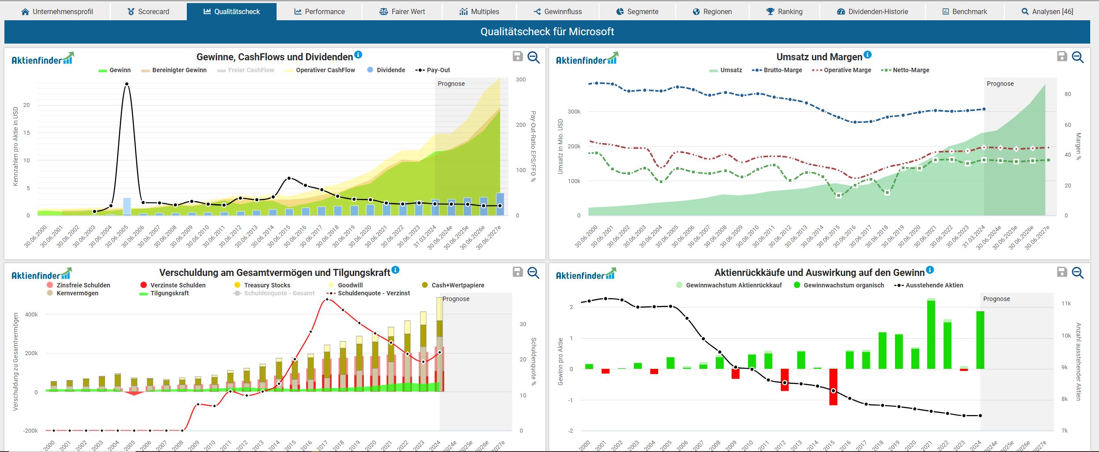Screen dimensions: 1099x452
Task: Hide the Netto-Marge series
Action: (x=905, y=70)
